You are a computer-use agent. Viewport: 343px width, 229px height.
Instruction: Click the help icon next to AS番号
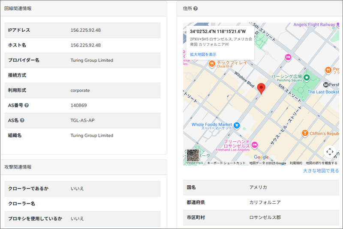pyautogui.click(x=27, y=105)
